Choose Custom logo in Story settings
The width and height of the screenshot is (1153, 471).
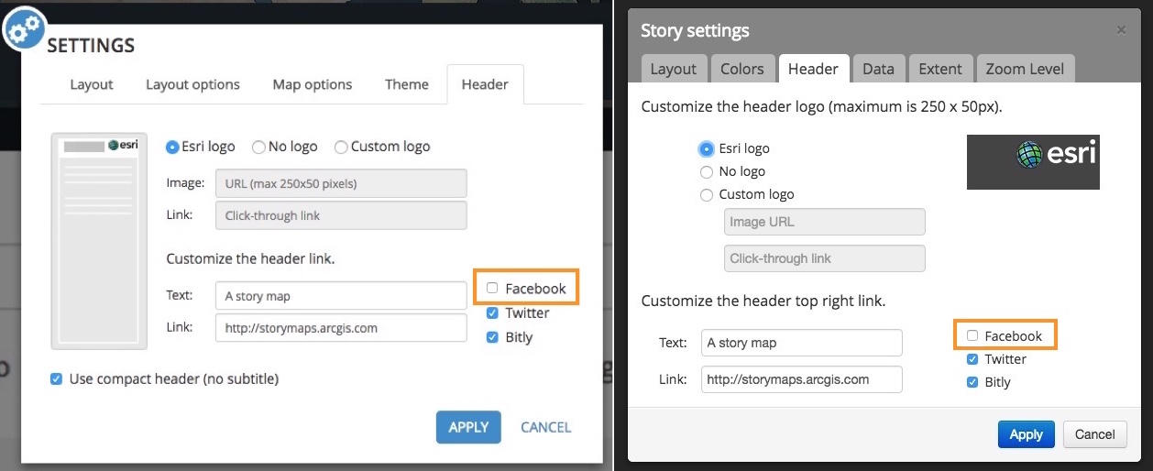707,194
